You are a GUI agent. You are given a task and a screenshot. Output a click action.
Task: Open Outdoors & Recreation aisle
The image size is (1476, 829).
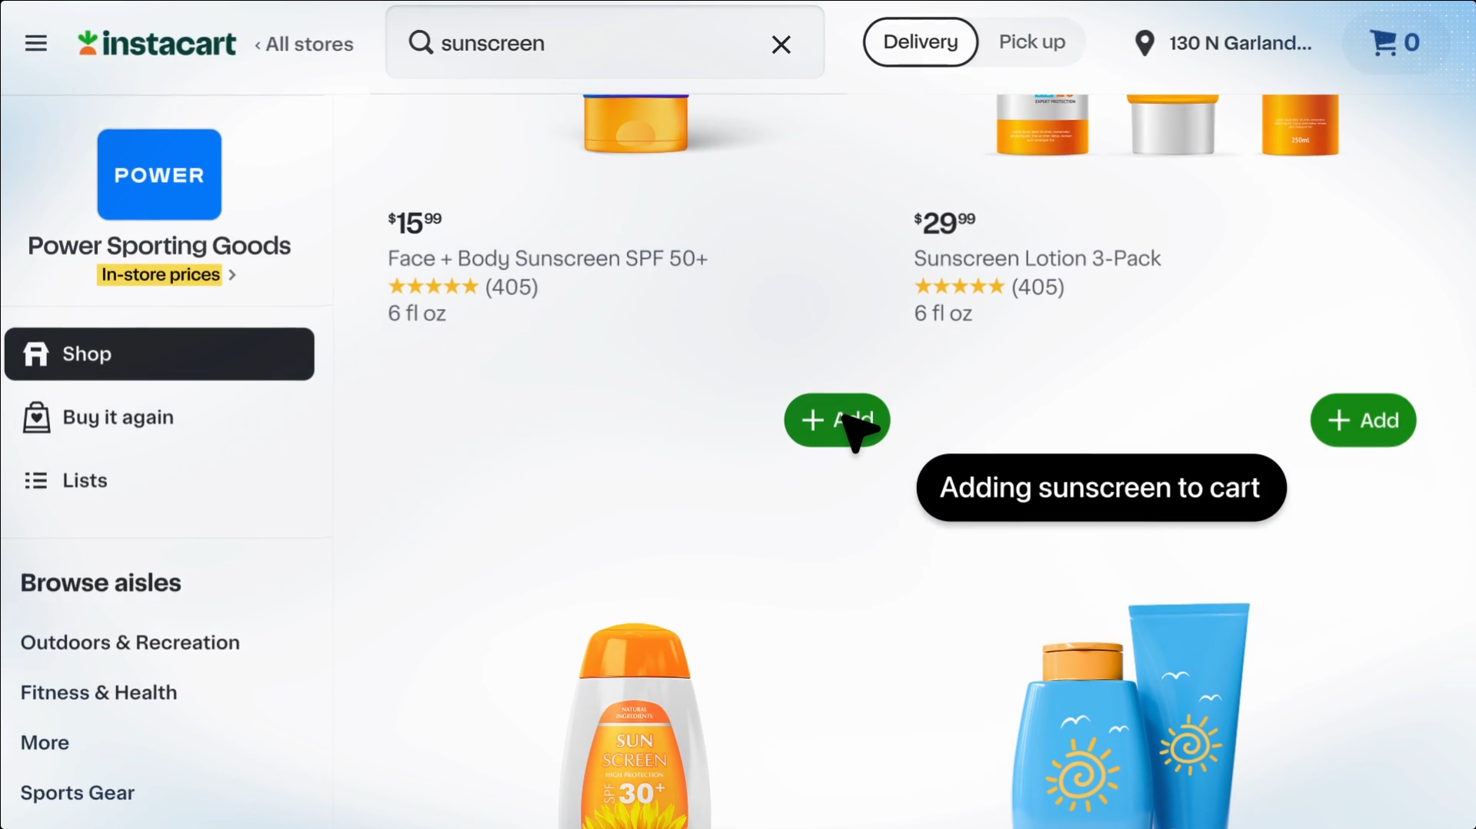tap(130, 642)
